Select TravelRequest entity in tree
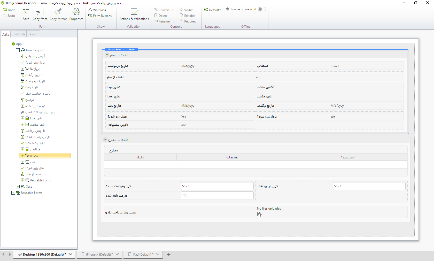Screen dimensions: 434x261 33,50
